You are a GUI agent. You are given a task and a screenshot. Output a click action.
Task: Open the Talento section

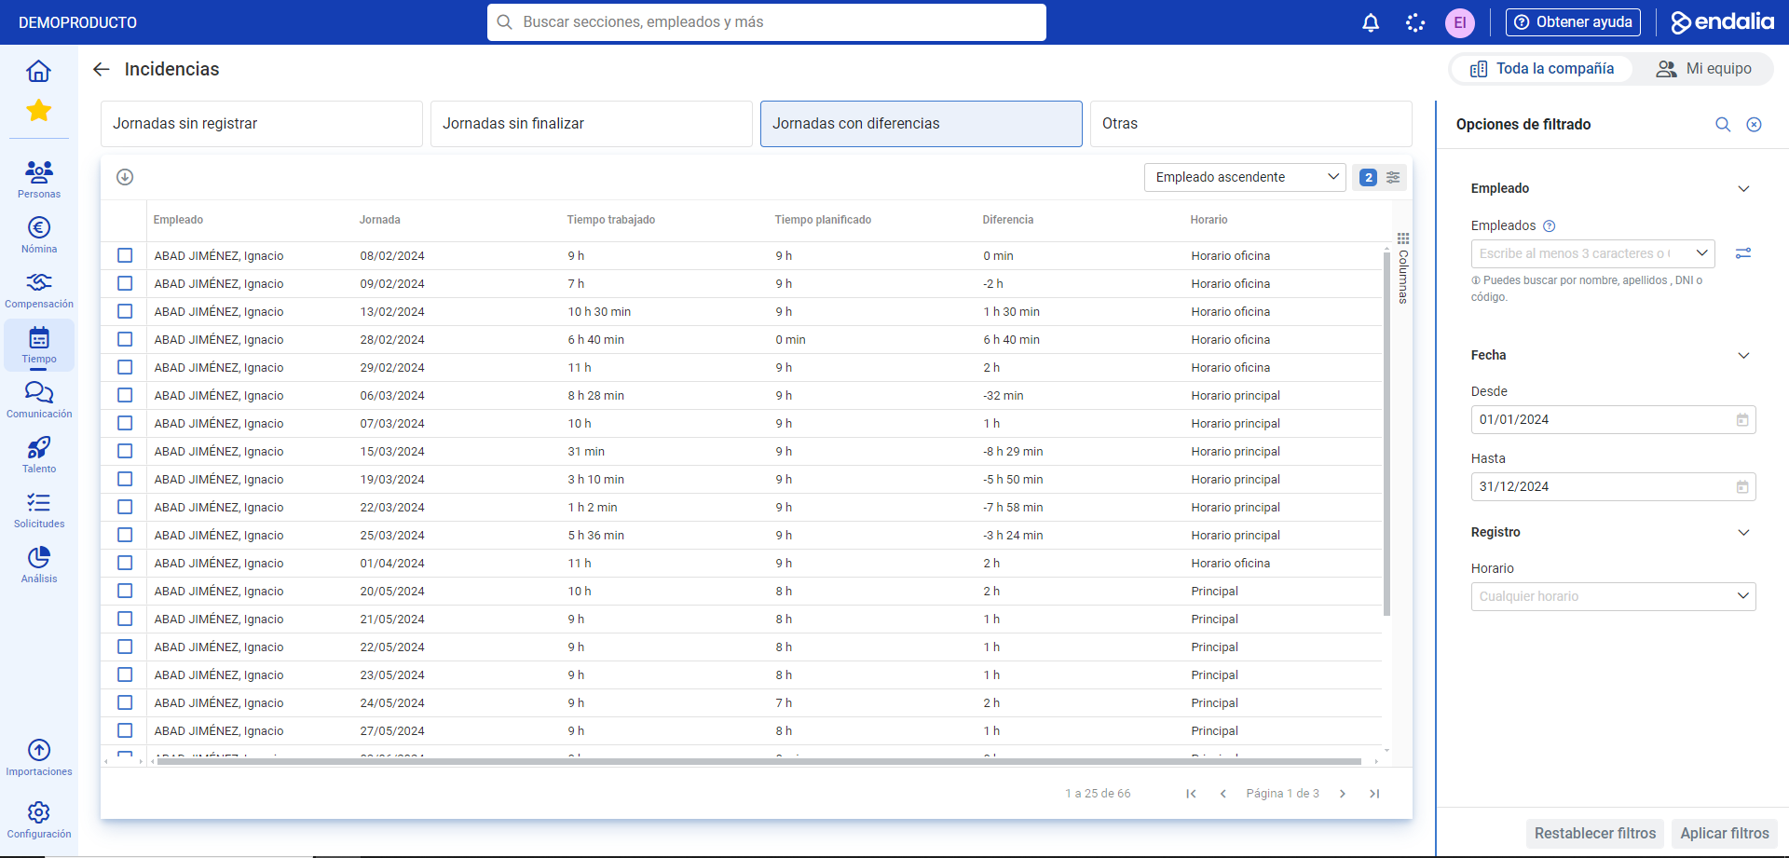[39, 455]
